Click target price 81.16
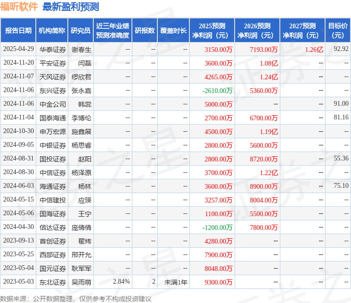This screenshot has height=303, width=351. (x=341, y=118)
